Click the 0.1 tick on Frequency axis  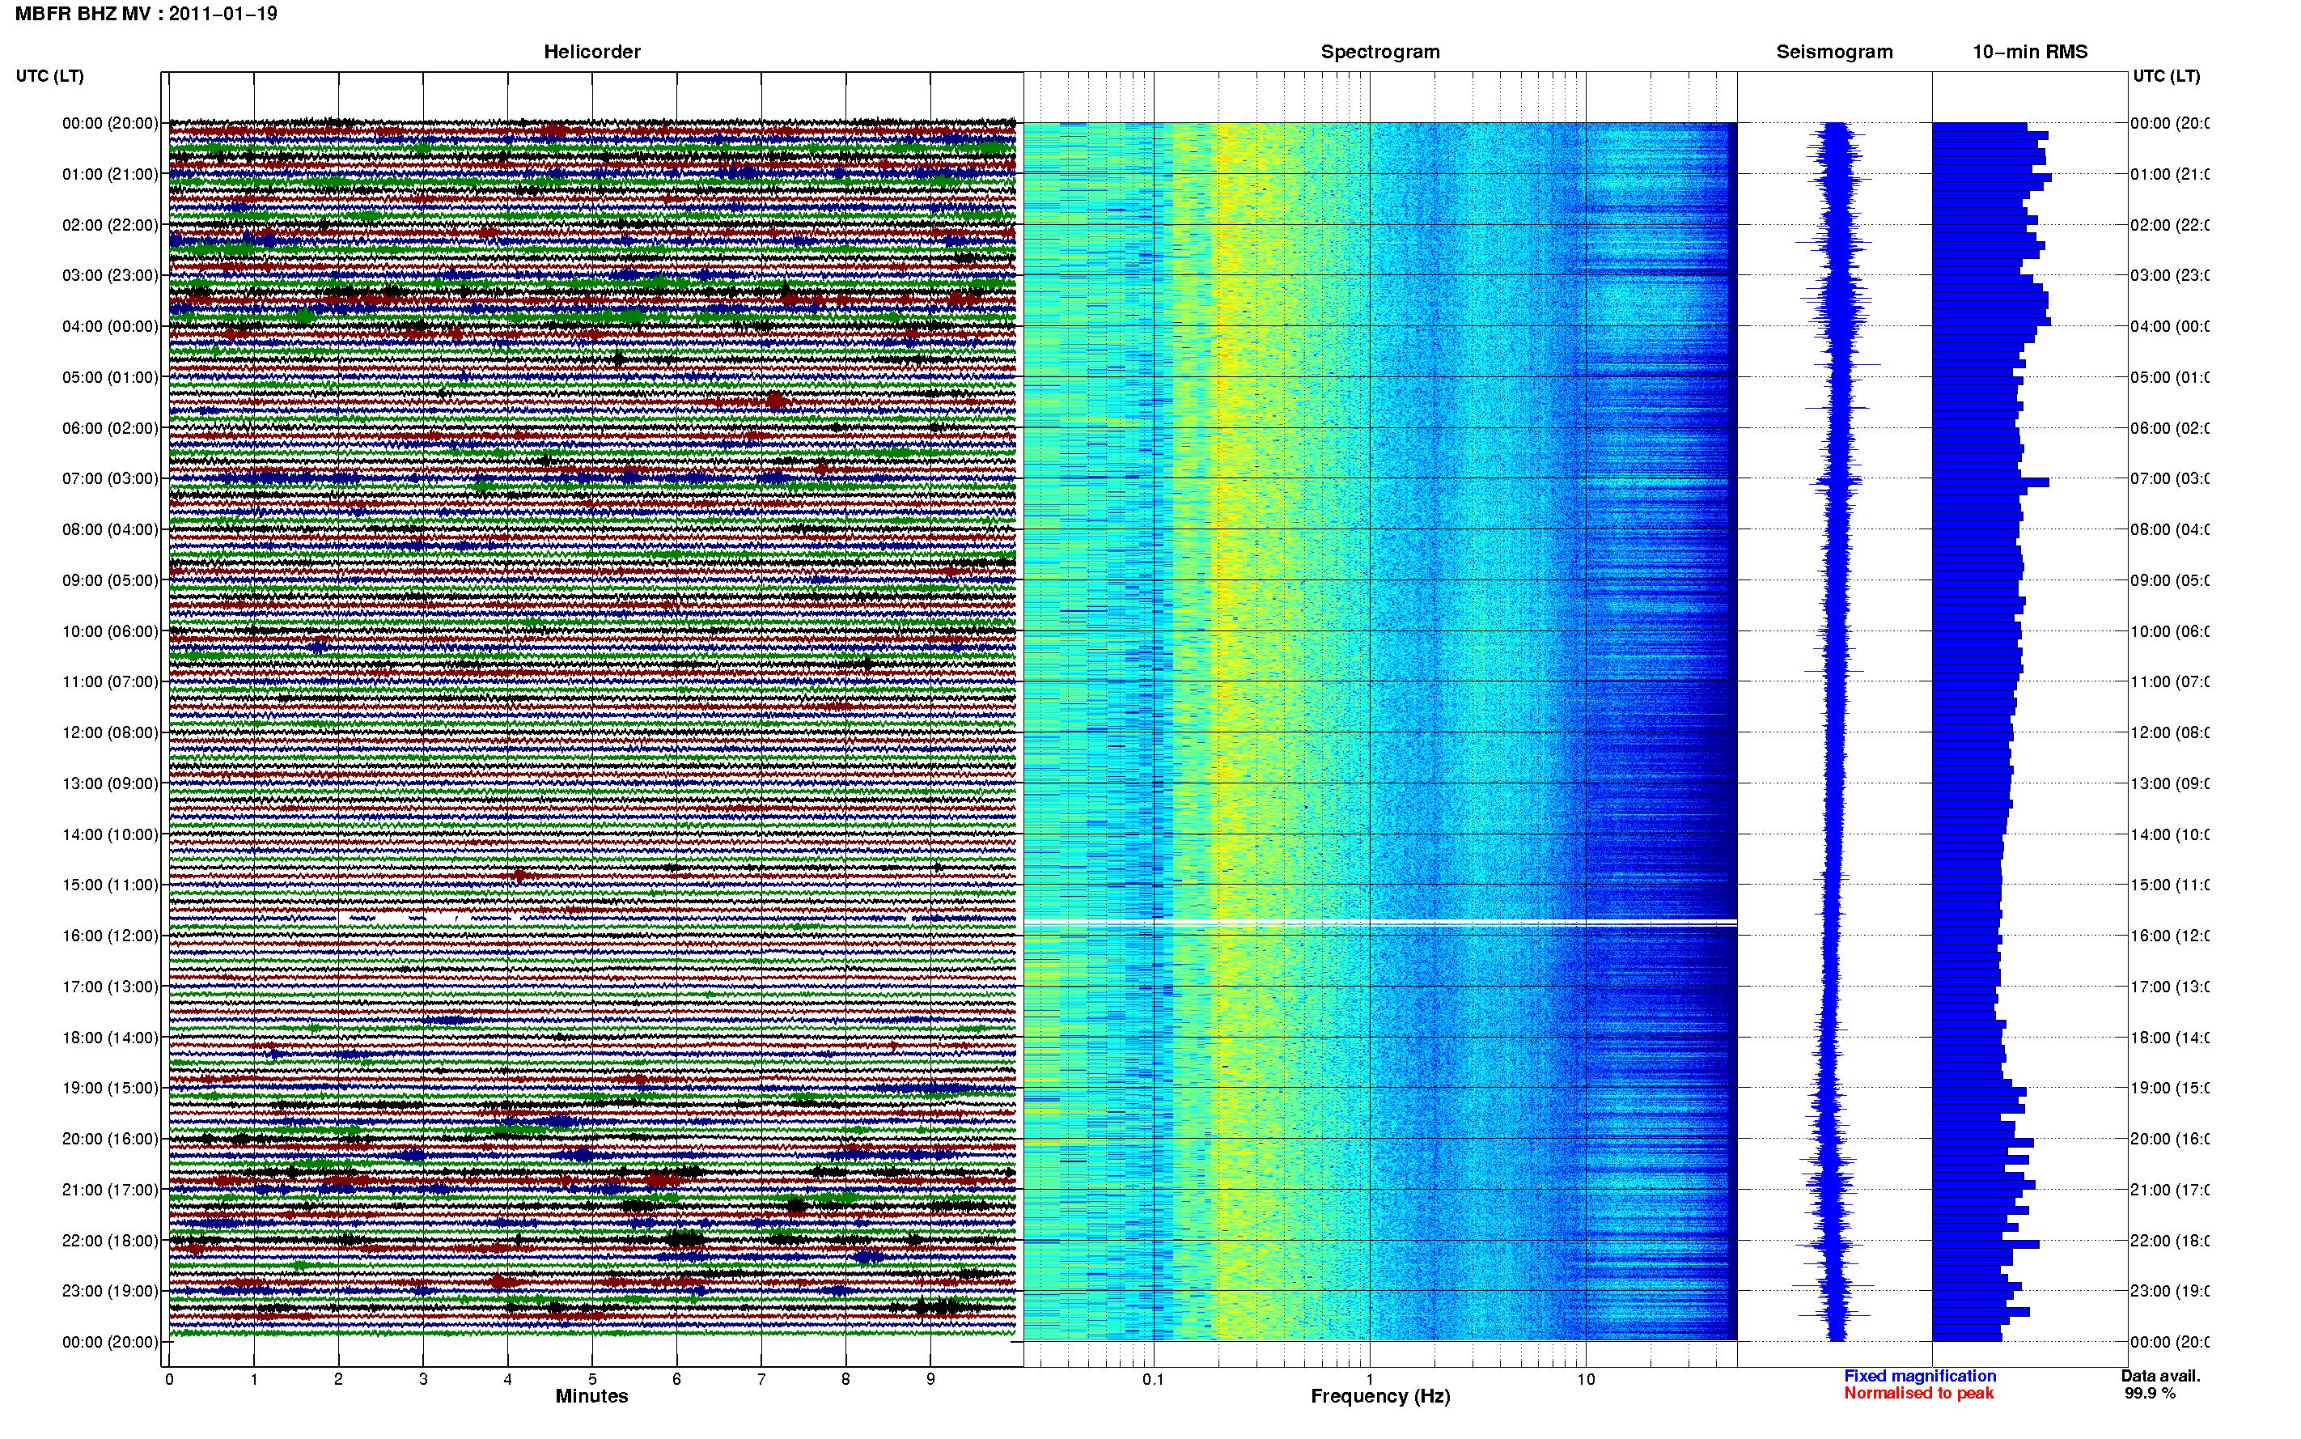tap(1153, 1379)
